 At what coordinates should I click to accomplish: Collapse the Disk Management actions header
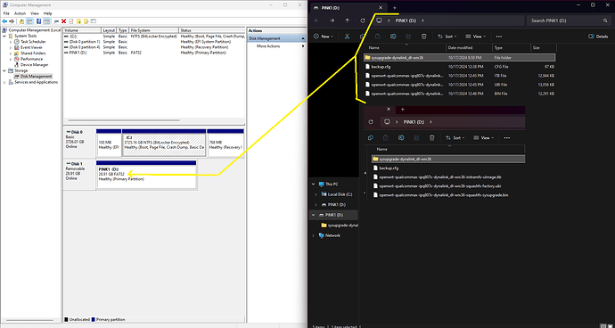(303, 38)
